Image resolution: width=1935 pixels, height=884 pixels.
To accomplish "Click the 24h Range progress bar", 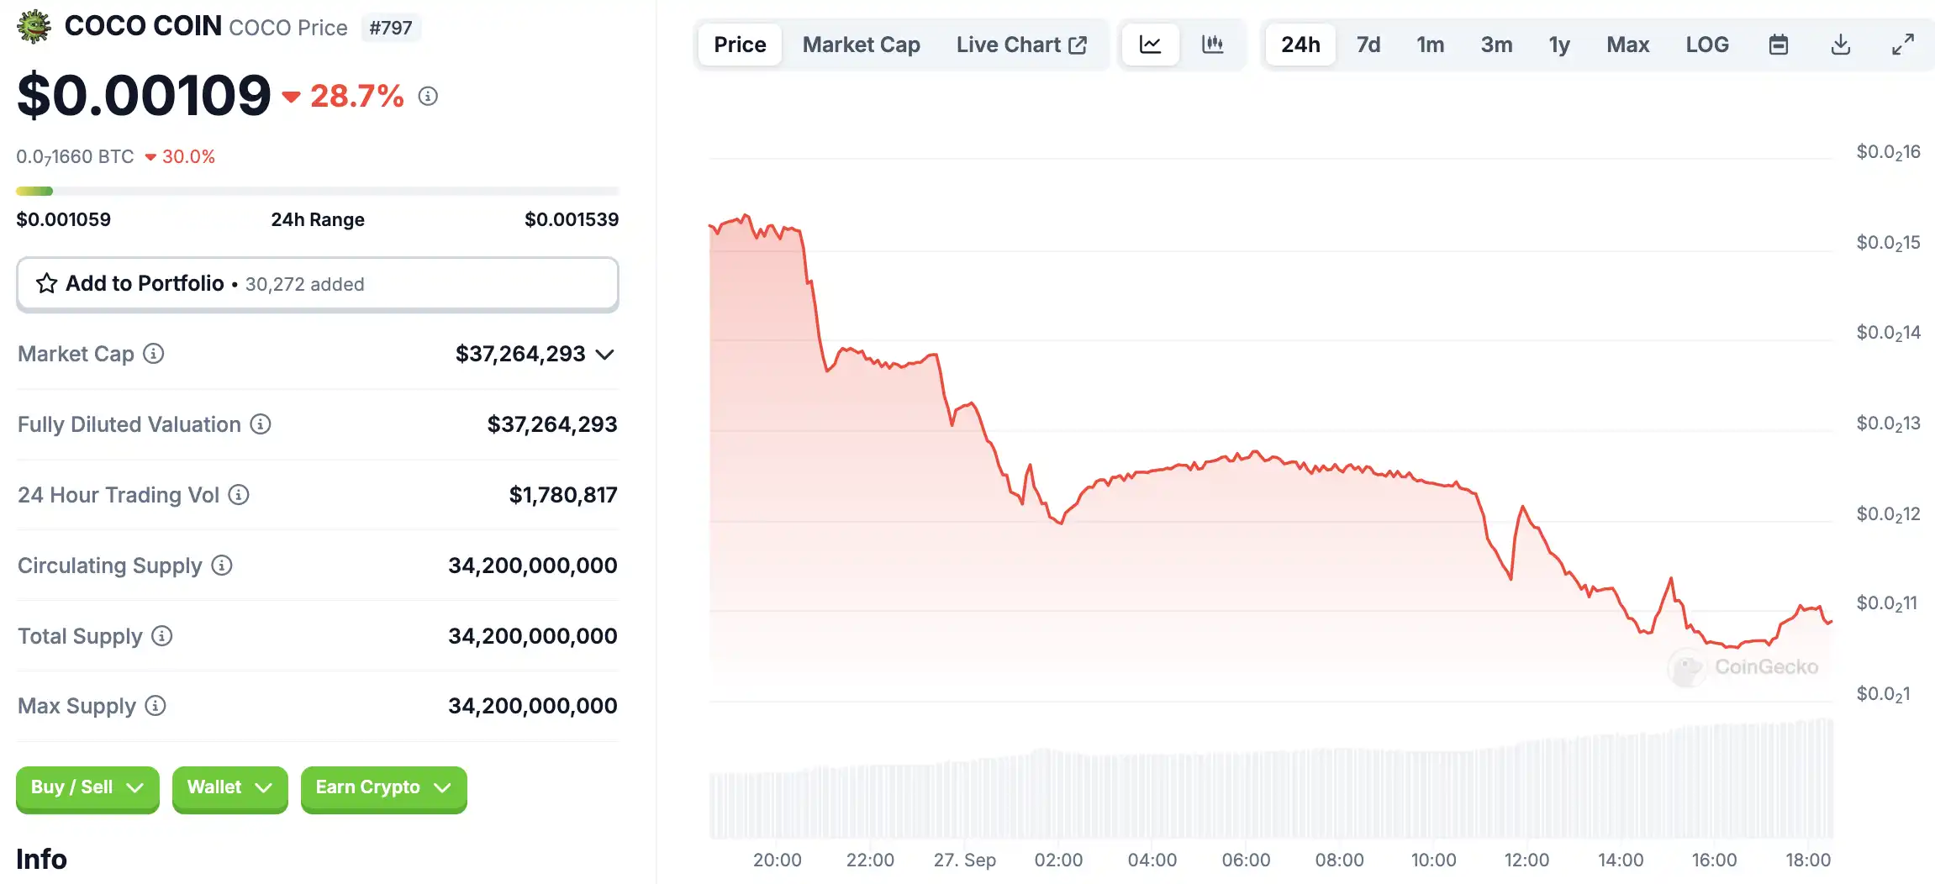I will tap(318, 192).
